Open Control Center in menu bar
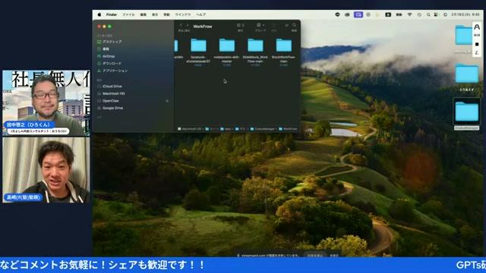The image size is (486, 273). pyautogui.click(x=436, y=14)
